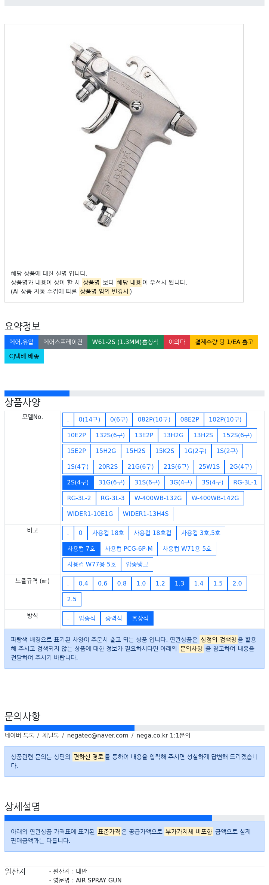Click W61-2S (1.3MM)흡상식 tag
The width and height of the screenshot is (269, 885).
tap(125, 342)
